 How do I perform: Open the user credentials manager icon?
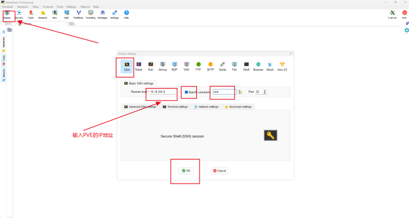[240, 92]
